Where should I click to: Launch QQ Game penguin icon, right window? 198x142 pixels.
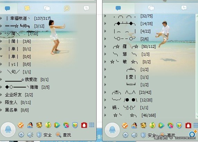134,125
